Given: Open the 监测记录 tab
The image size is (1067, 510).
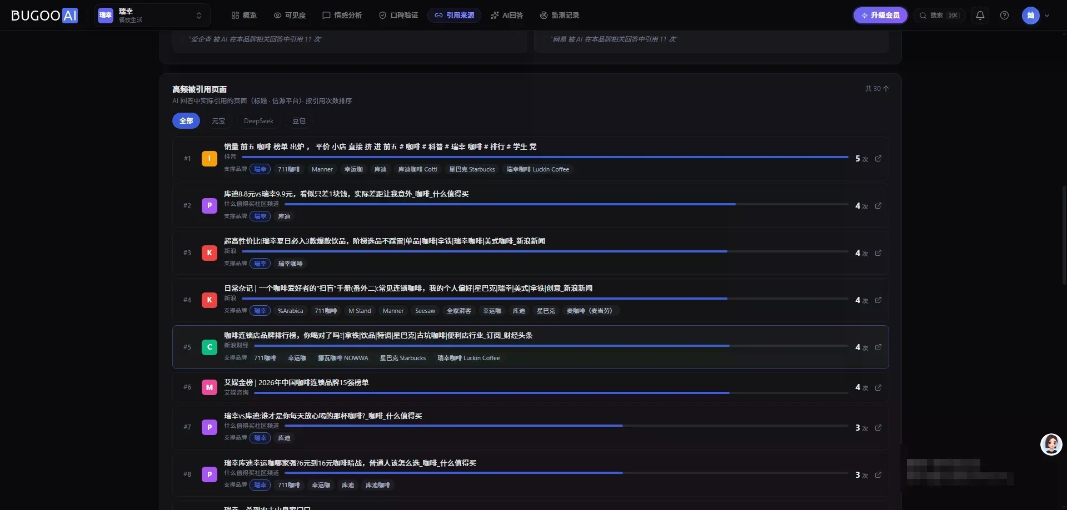Looking at the screenshot, I should pos(560,16).
